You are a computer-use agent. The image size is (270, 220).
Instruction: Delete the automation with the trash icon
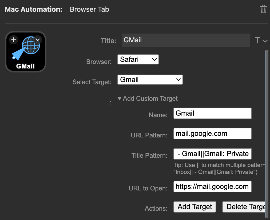[264, 9]
